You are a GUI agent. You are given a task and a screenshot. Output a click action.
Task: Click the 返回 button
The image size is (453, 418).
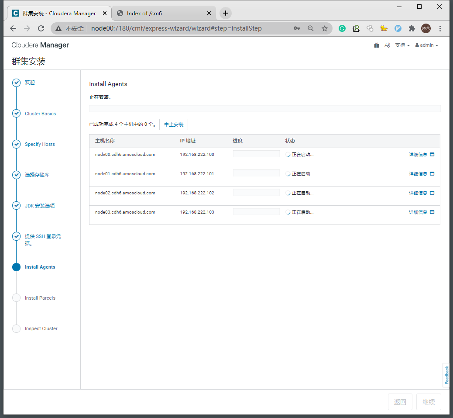click(400, 402)
